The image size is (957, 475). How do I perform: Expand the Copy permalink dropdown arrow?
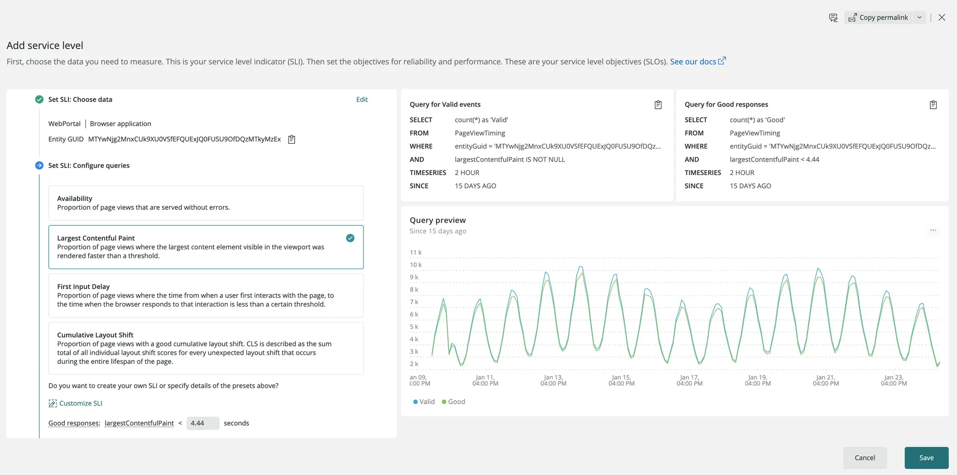920,17
